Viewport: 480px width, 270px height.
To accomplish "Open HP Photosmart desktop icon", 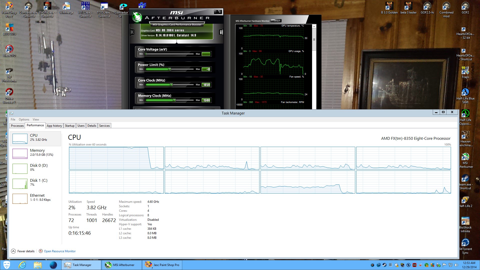I will [9, 74].
